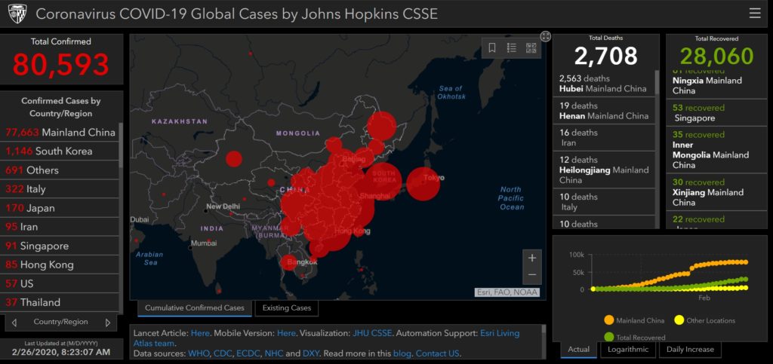Viewport: 773px width, 364px height.
Task: Select Singapore row with 91 cases
Action: click(60, 246)
